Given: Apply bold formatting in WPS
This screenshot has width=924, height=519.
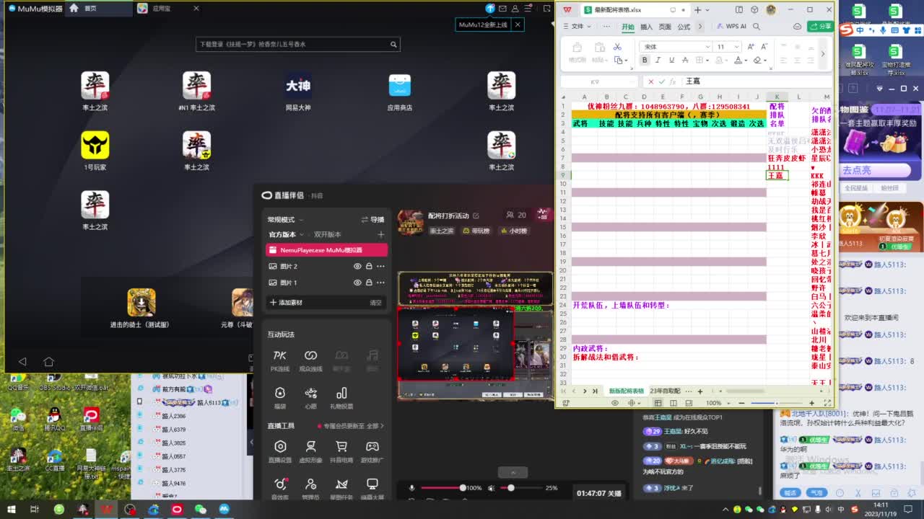Looking at the screenshot, I should pos(645,60).
